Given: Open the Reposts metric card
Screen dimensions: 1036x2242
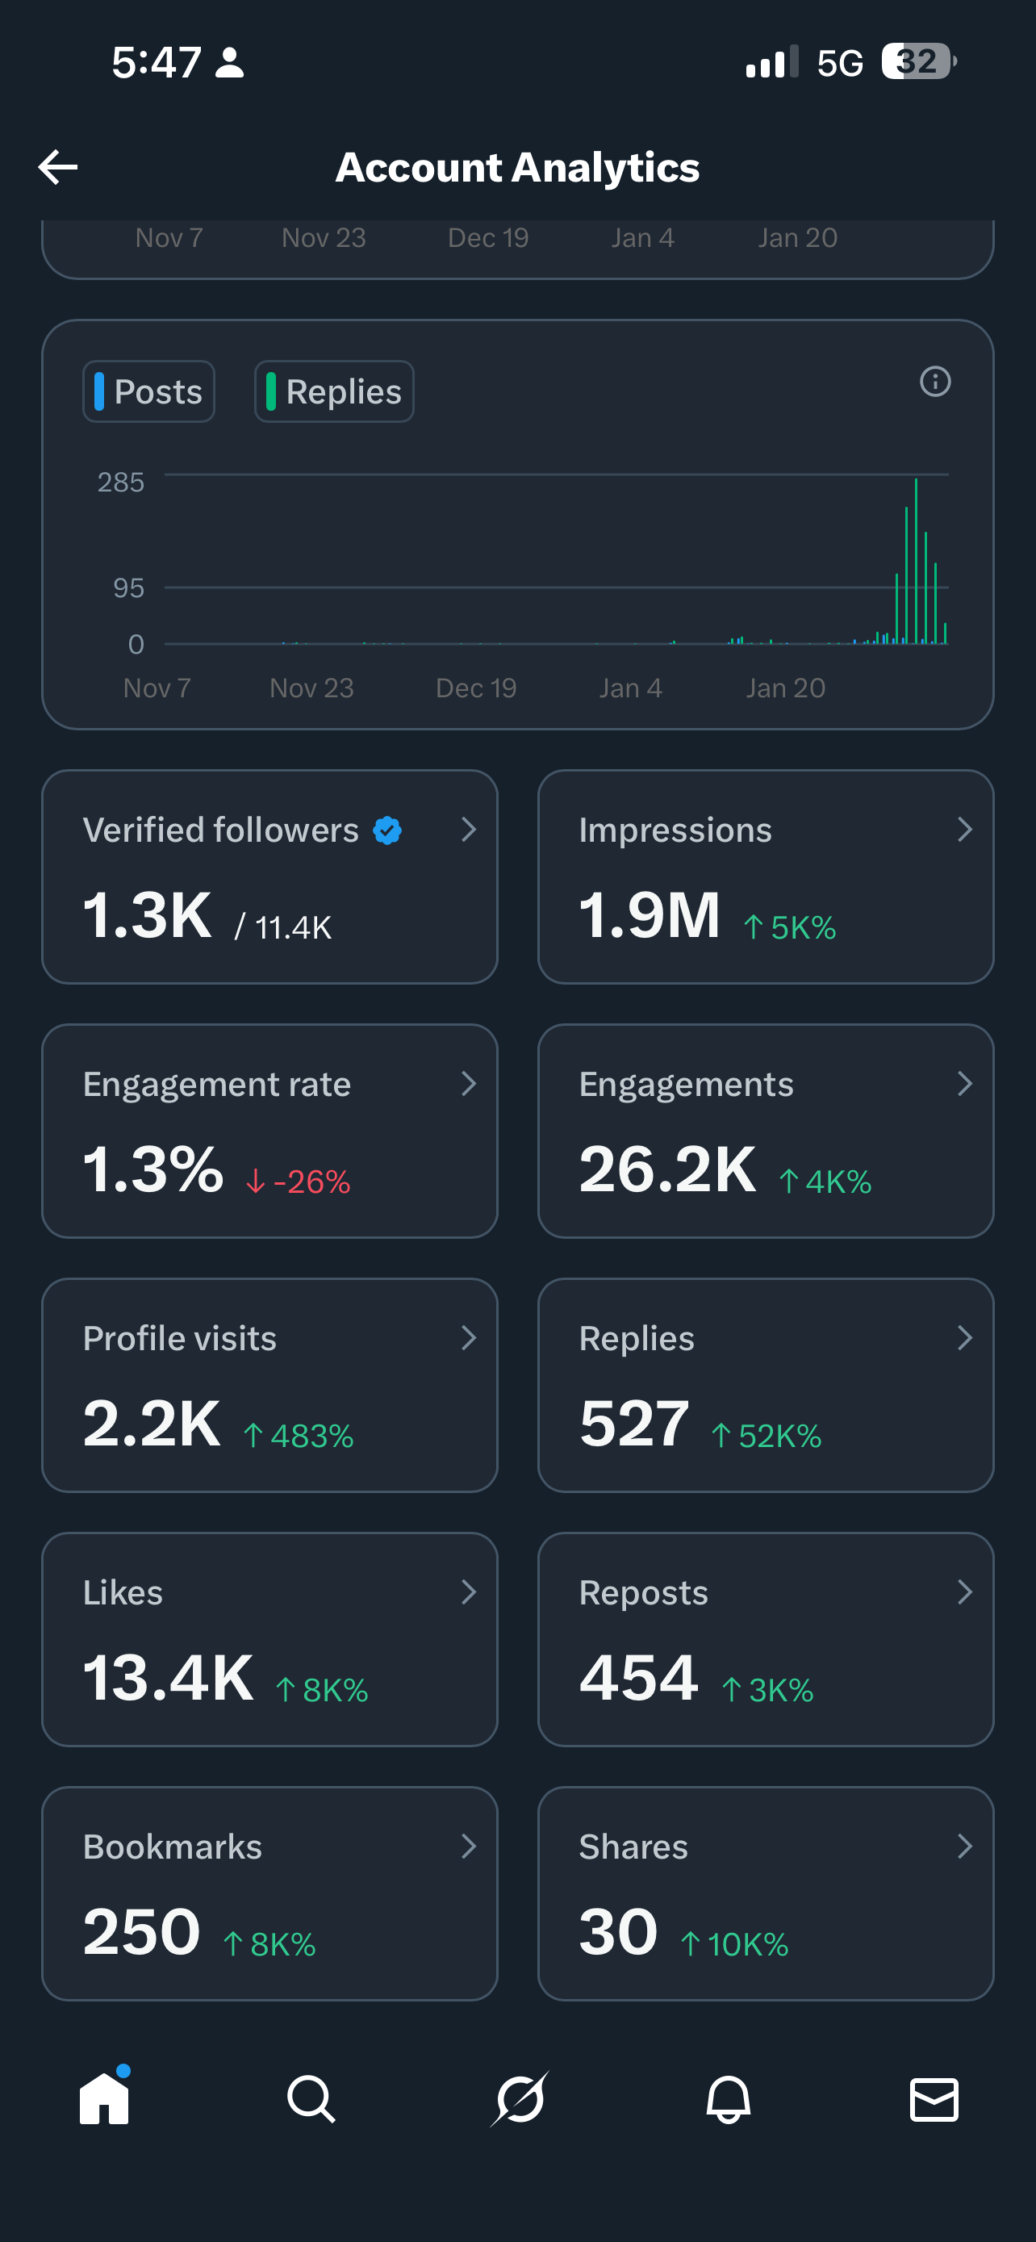Looking at the screenshot, I should coord(766,1639).
